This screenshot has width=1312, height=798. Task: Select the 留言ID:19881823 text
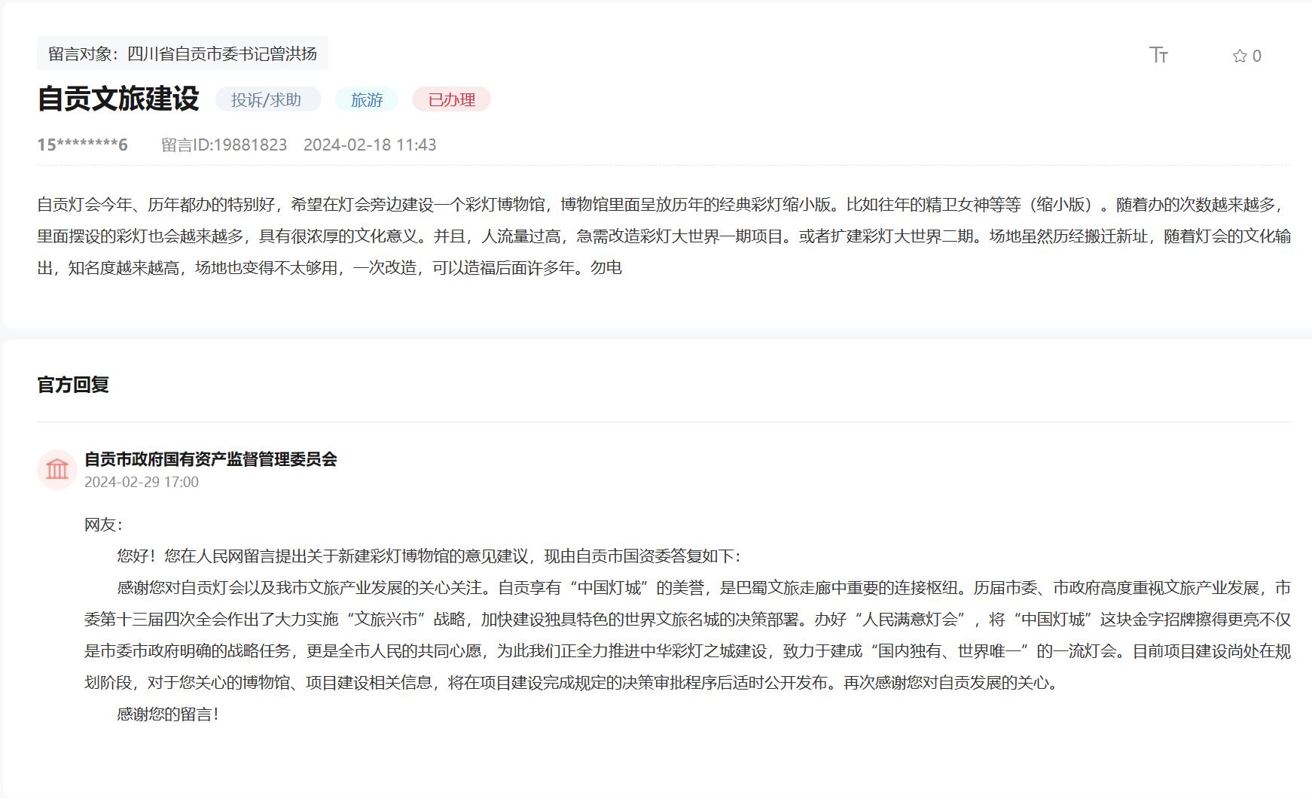tap(224, 145)
